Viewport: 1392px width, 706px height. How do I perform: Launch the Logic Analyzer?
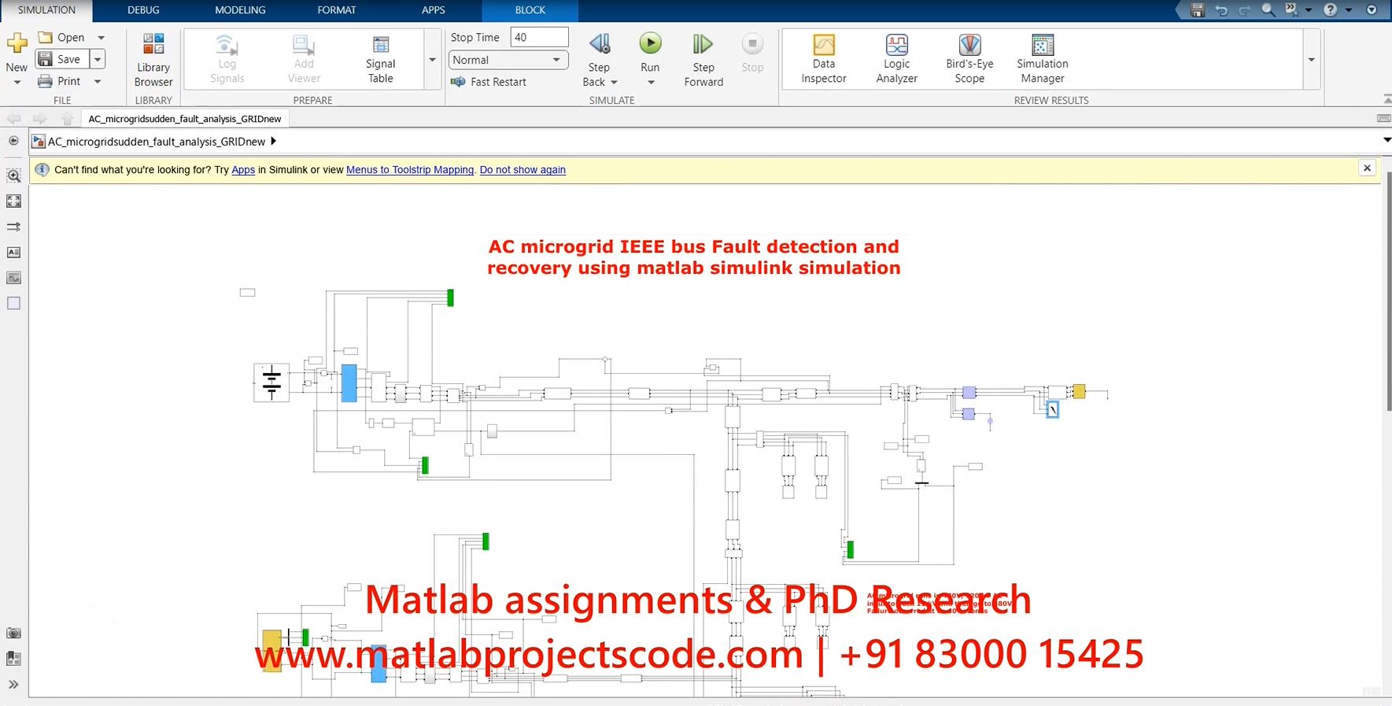tap(896, 59)
